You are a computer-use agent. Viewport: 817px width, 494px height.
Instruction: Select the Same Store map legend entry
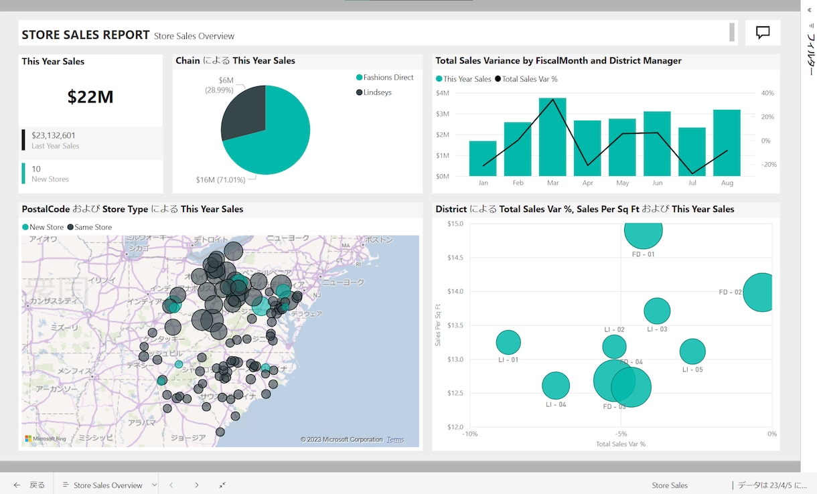[89, 228]
